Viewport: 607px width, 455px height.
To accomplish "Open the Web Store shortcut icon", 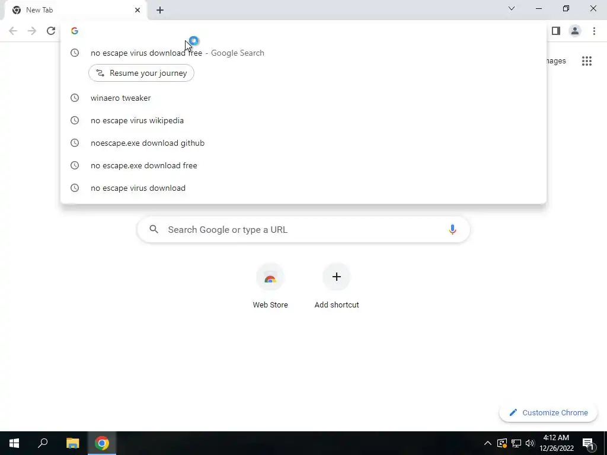I will [270, 277].
